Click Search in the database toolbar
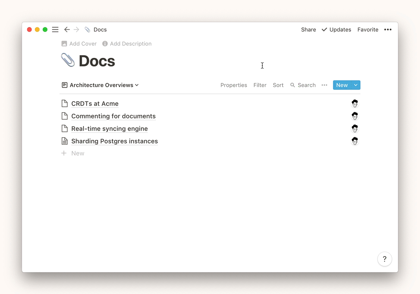 [x=303, y=85]
